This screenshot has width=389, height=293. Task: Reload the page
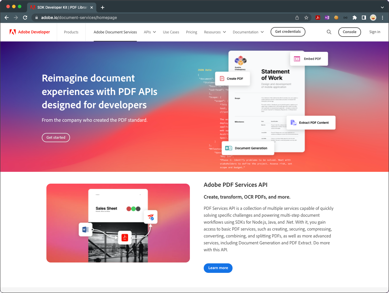[x=25, y=18]
